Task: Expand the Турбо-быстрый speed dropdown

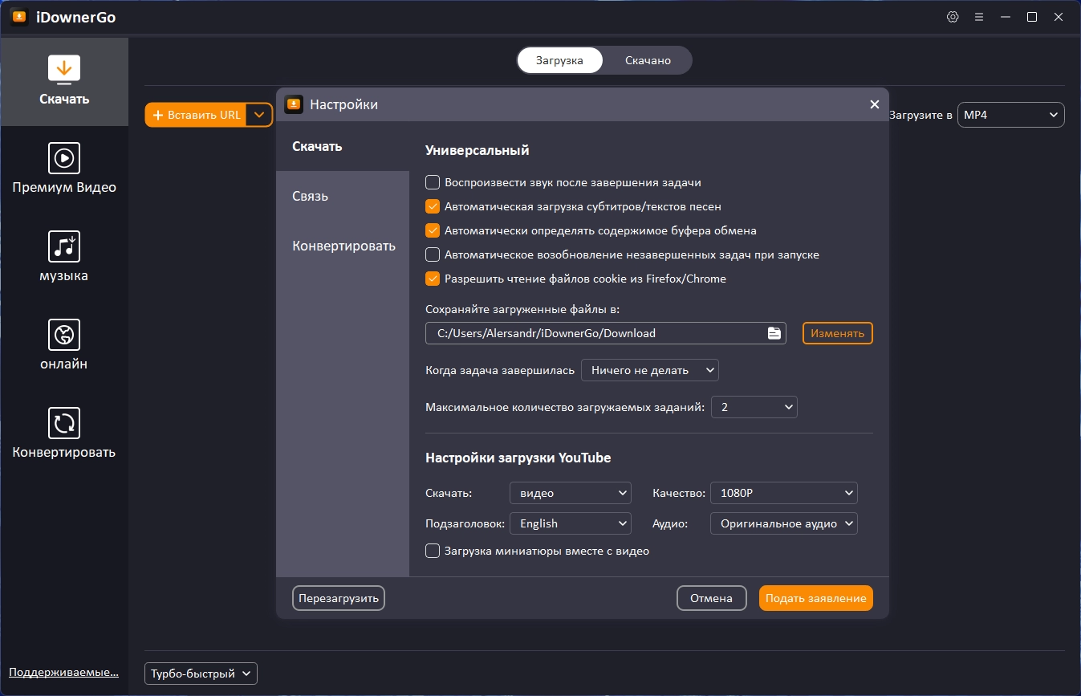Action: [201, 674]
